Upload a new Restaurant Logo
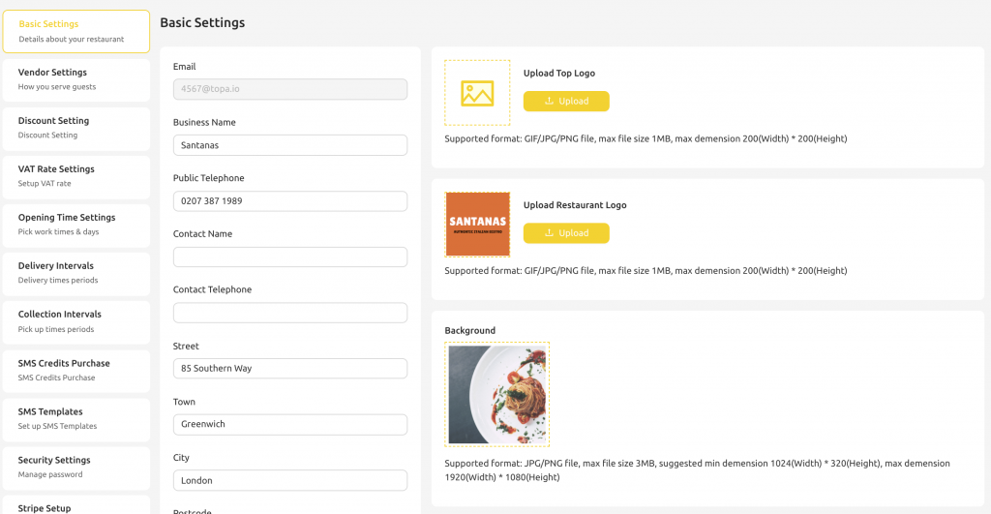The width and height of the screenshot is (991, 514). point(566,233)
